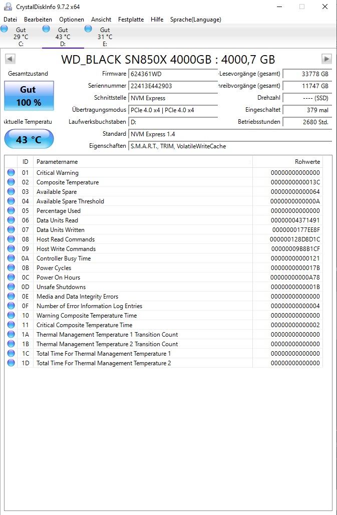
Task: Switch to drive D: tab at 43 °C
Action: coord(63,37)
